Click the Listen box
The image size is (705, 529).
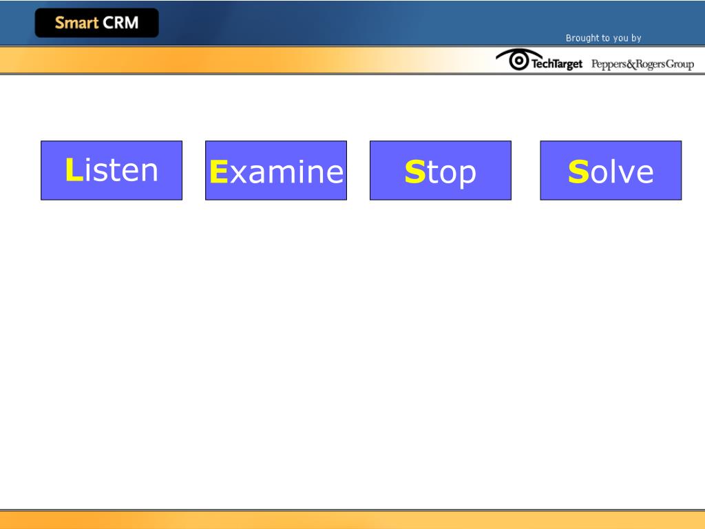[112, 171]
